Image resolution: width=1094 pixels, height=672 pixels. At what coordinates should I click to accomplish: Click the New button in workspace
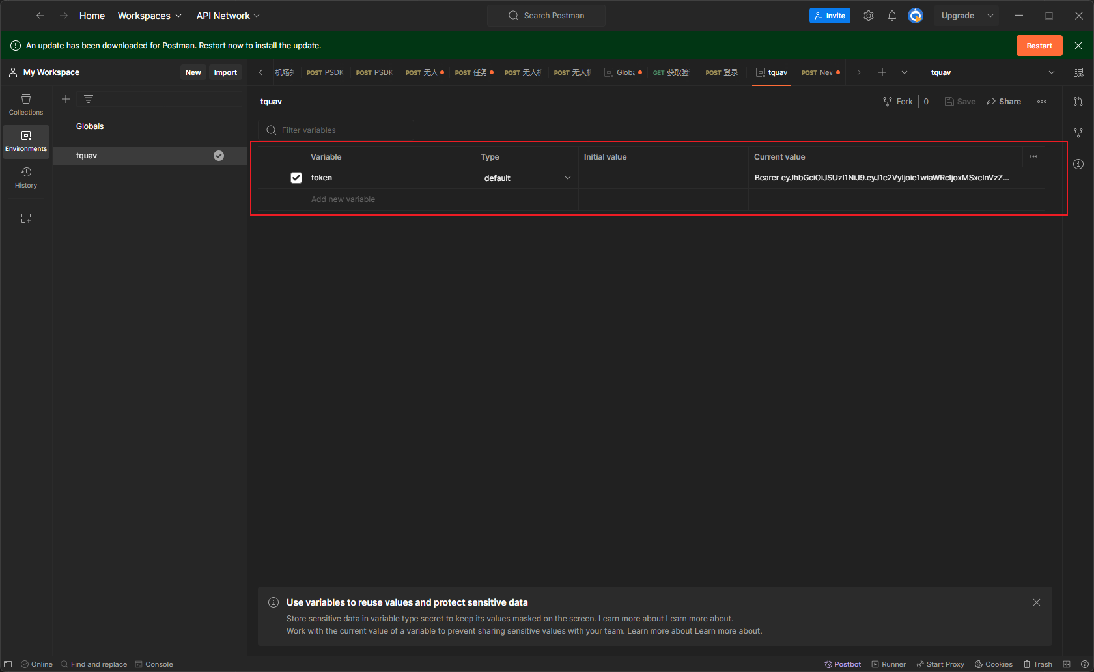tap(193, 72)
